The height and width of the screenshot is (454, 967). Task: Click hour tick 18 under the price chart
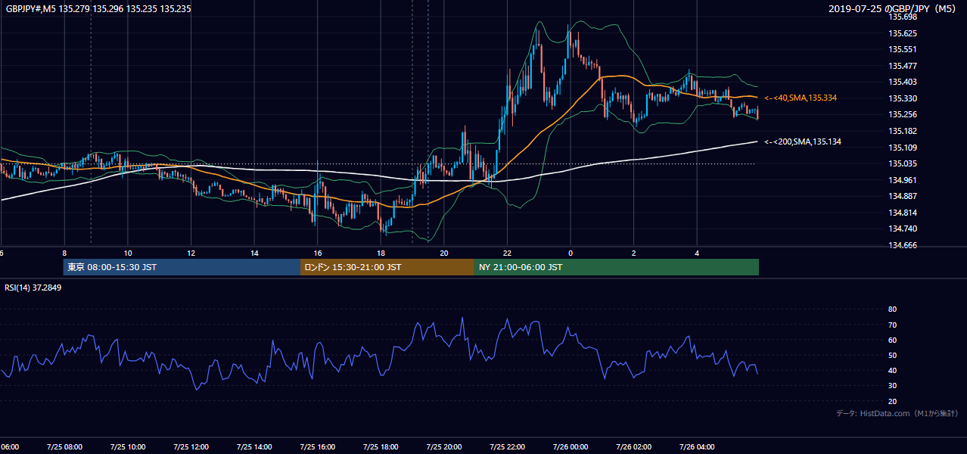click(381, 253)
